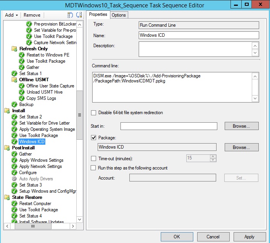Click the green check icon beside Backup
Viewport: 270px width, 243px height.
15,104
